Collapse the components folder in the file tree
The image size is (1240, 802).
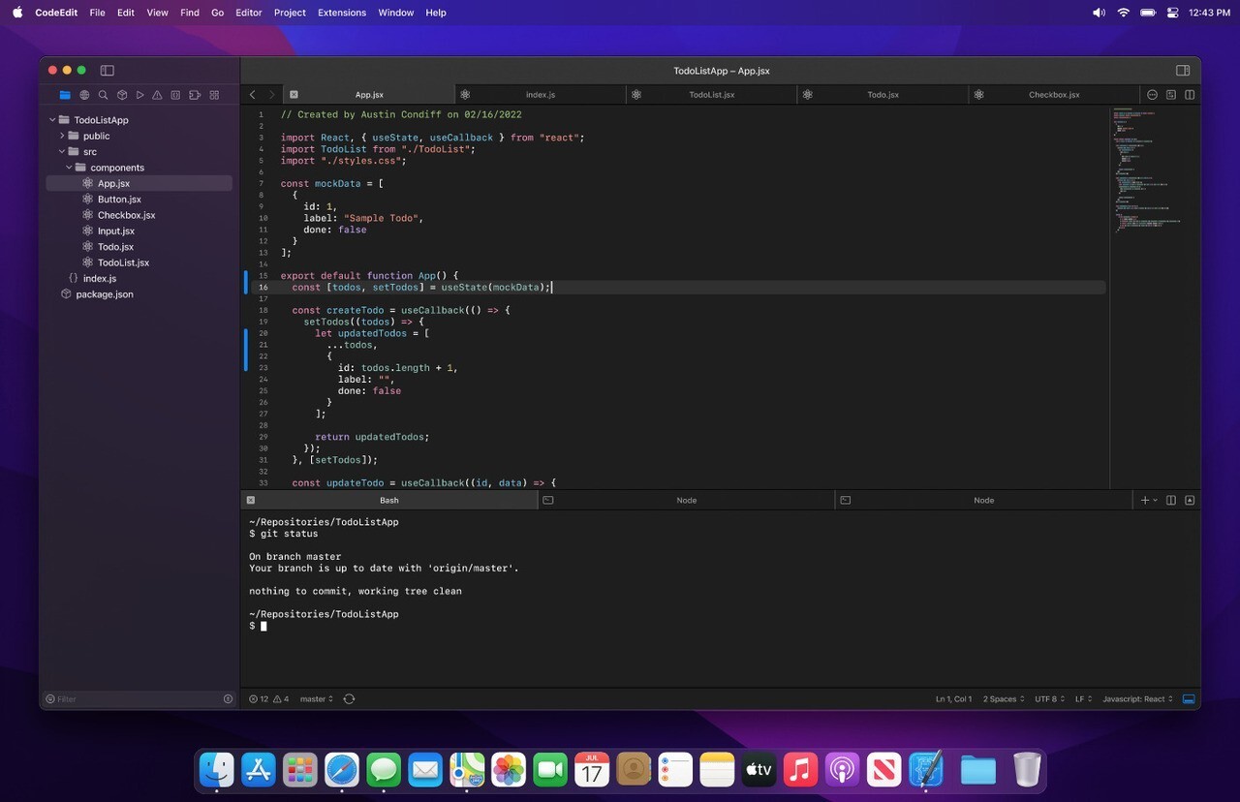click(70, 167)
